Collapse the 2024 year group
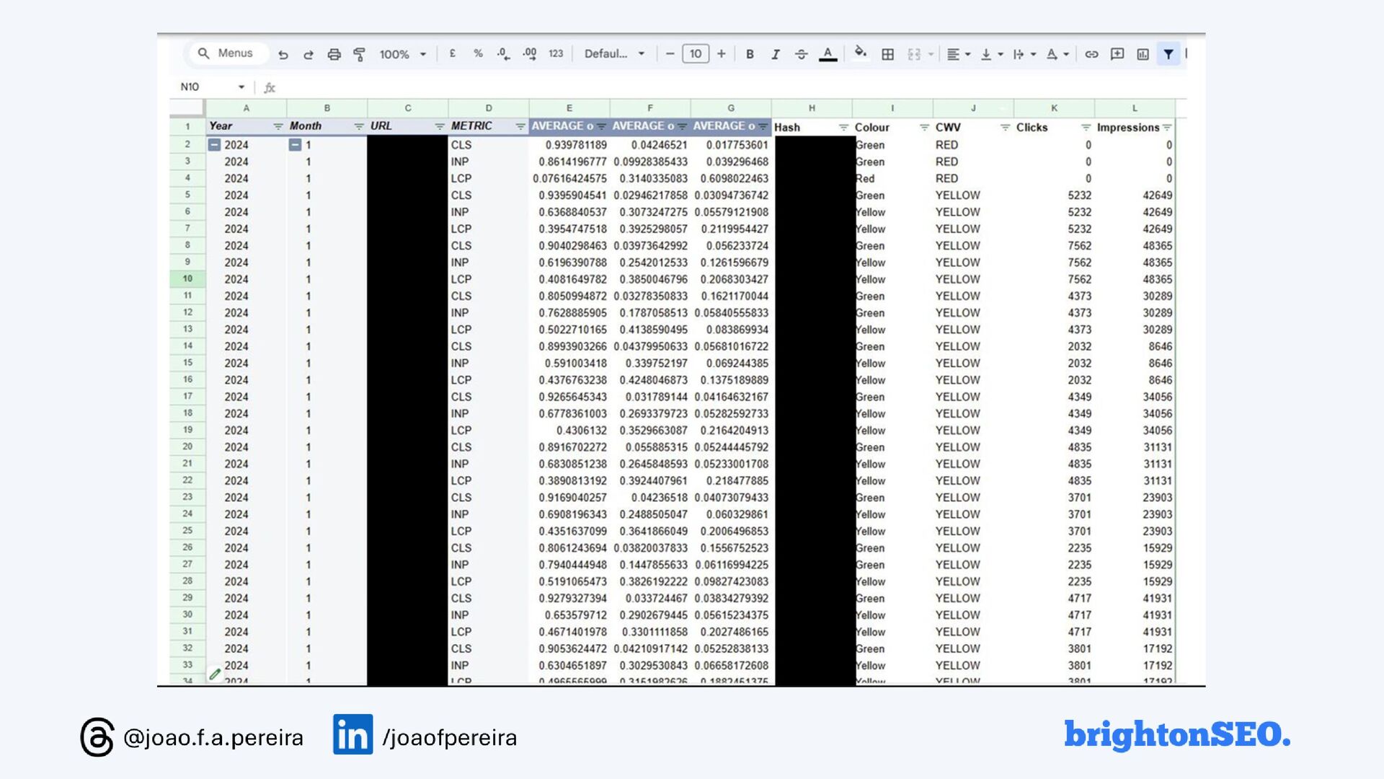Image resolution: width=1384 pixels, height=779 pixels. 214,145
